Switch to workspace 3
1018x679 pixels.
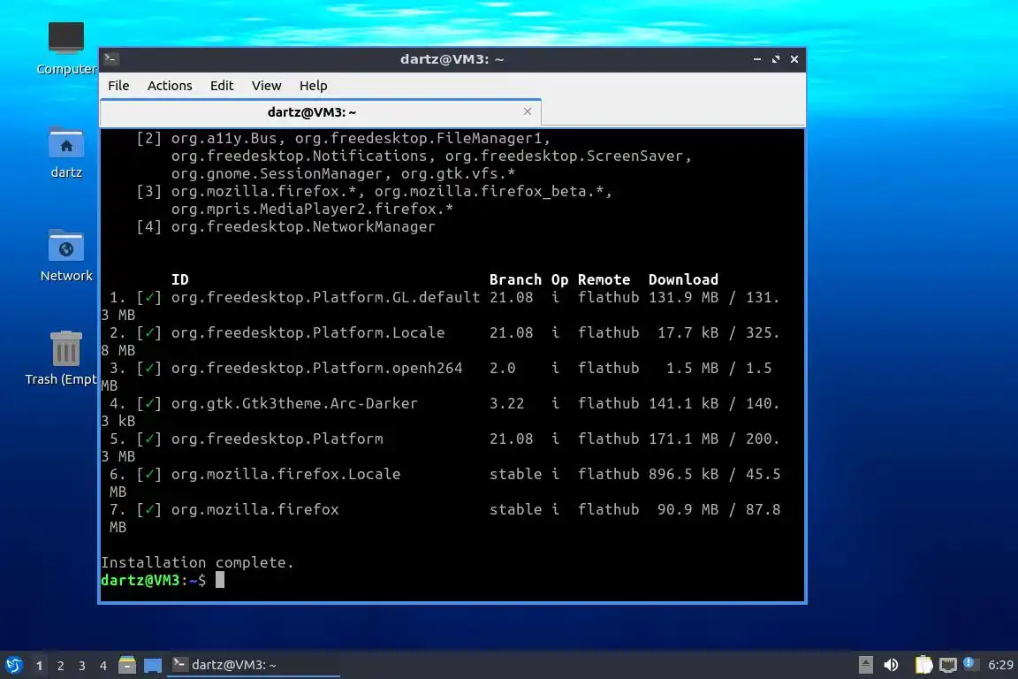click(x=82, y=666)
